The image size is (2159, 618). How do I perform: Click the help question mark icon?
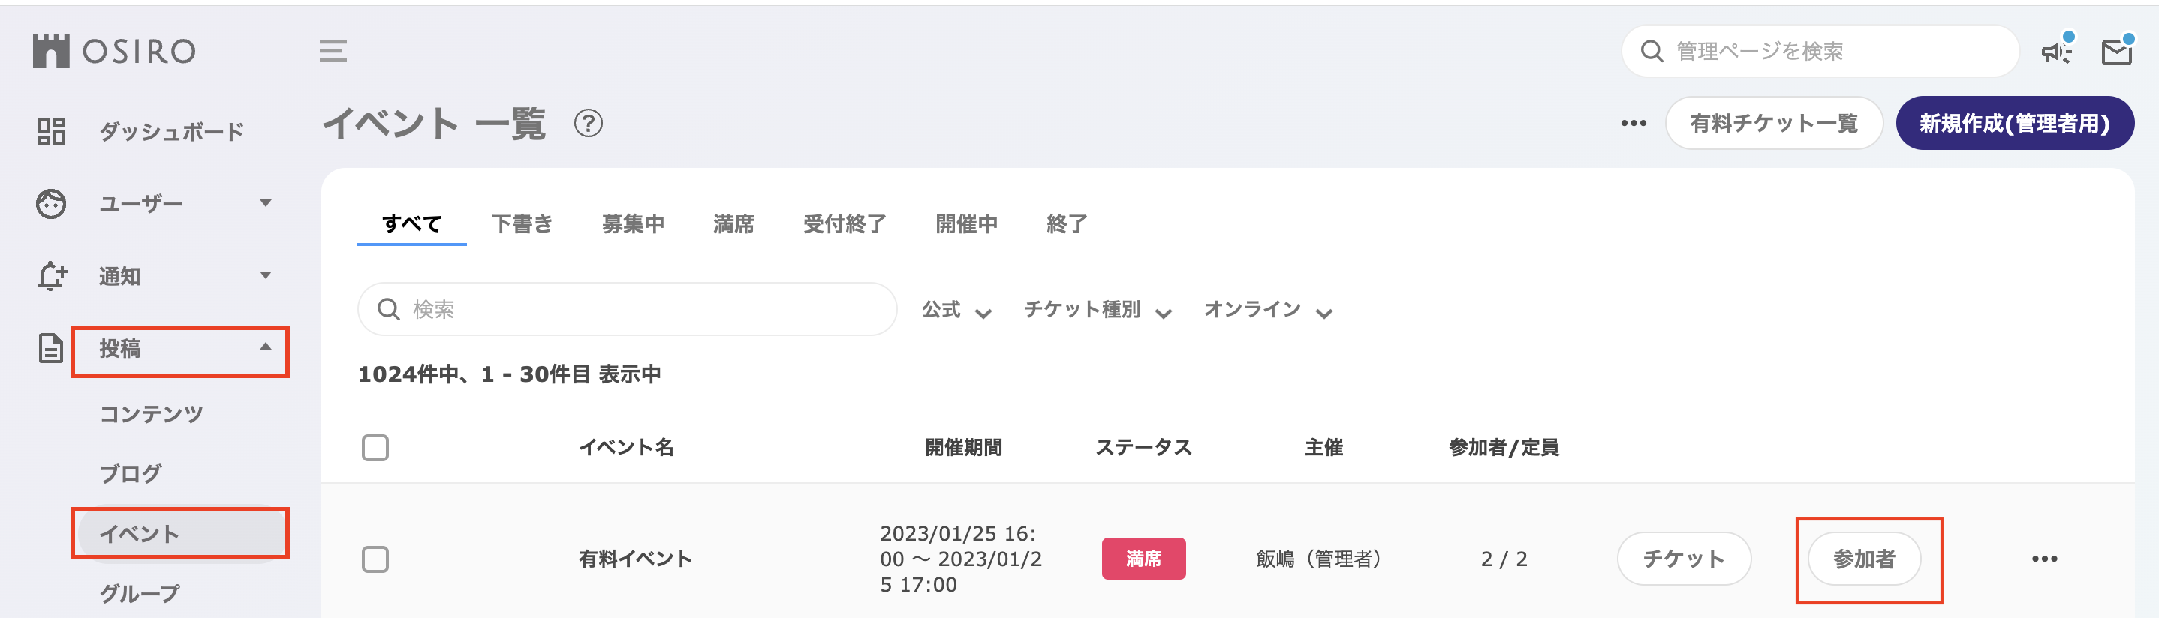(x=589, y=124)
